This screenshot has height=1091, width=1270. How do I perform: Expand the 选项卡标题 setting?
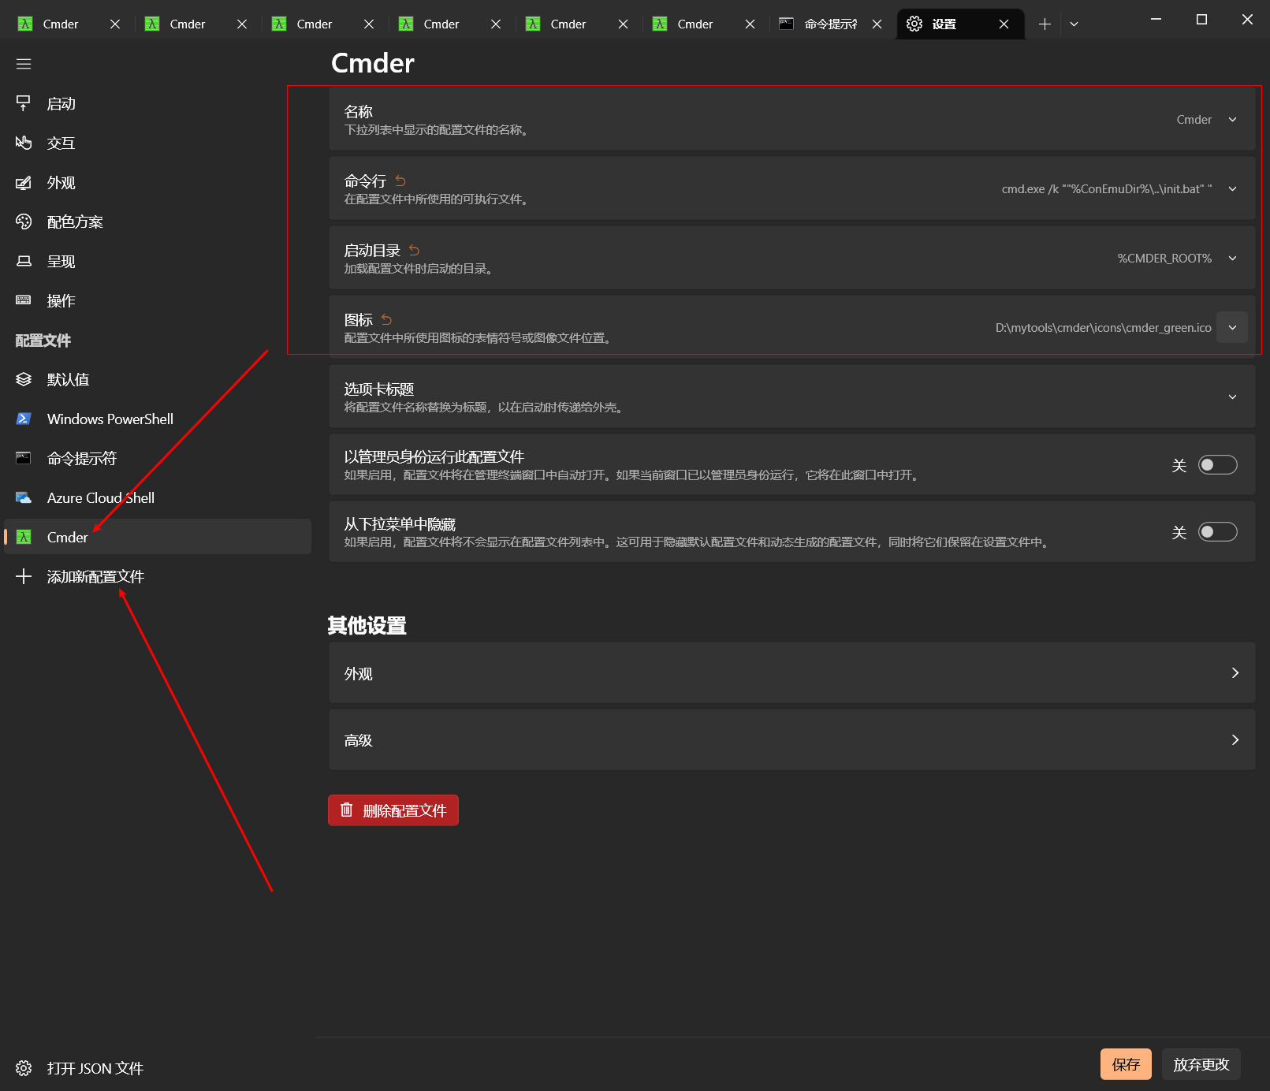[x=1232, y=397]
